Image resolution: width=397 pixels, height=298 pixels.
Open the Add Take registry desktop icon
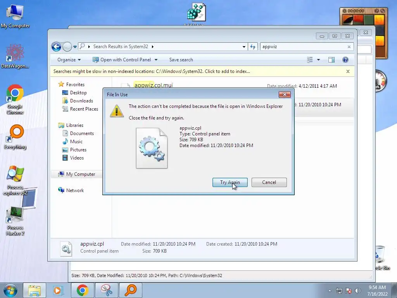[x=196, y=13]
